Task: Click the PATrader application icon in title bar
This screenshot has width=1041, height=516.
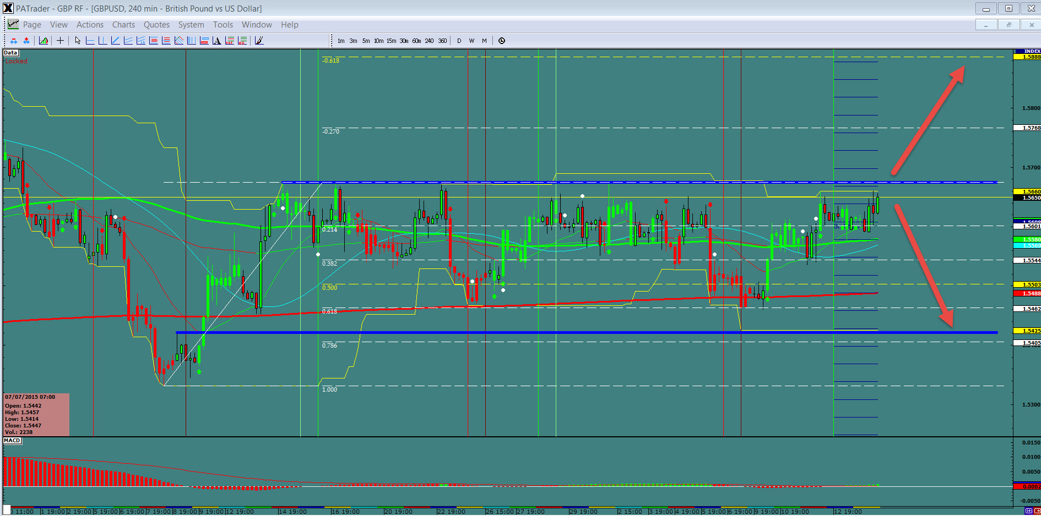Action: (8, 8)
